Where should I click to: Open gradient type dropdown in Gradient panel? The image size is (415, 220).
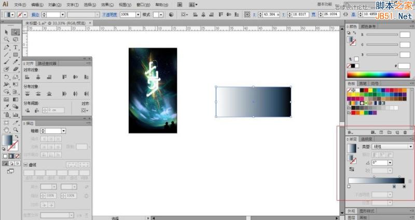(410, 147)
